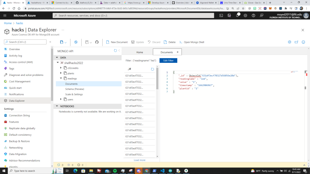This screenshot has height=174, width=310.
Task: Expand the users collection
Action: click(61, 99)
